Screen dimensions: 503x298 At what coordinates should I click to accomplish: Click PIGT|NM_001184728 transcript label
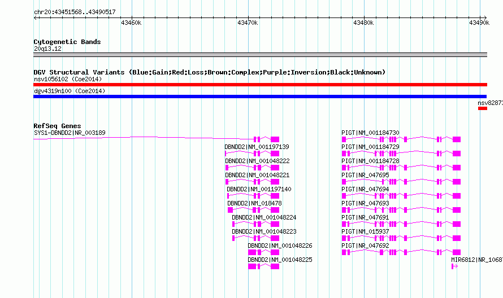click(370, 161)
